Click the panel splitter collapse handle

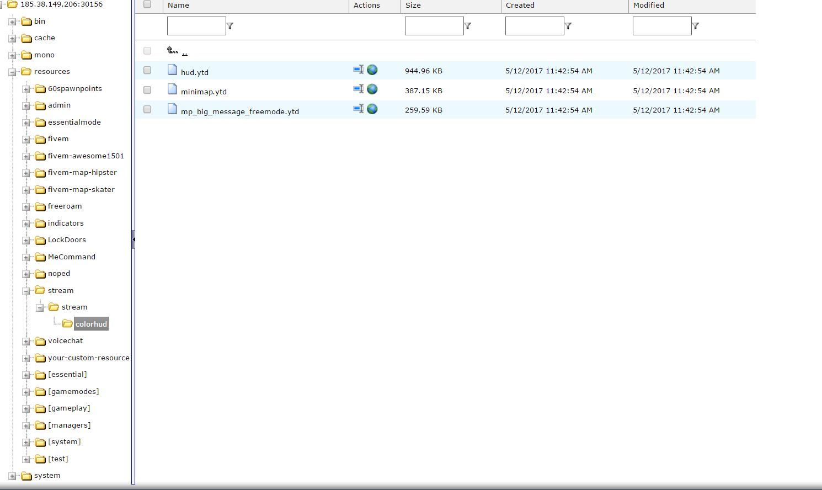tap(133, 239)
